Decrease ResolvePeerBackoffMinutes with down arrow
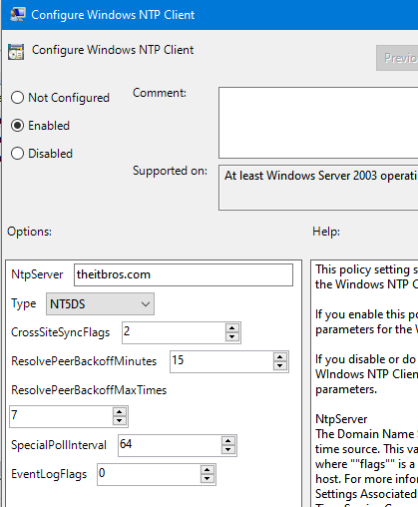This screenshot has height=507, width=418. tap(280, 365)
